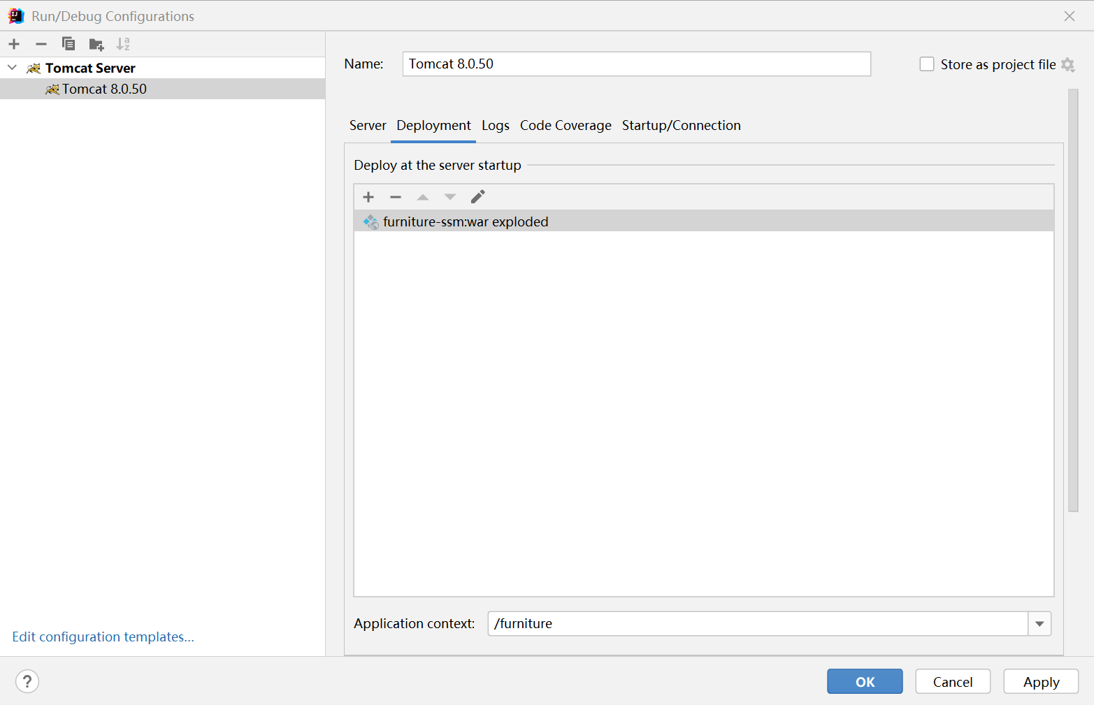Select the Tomcat Server group node
This screenshot has width=1094, height=705.
(162, 68)
